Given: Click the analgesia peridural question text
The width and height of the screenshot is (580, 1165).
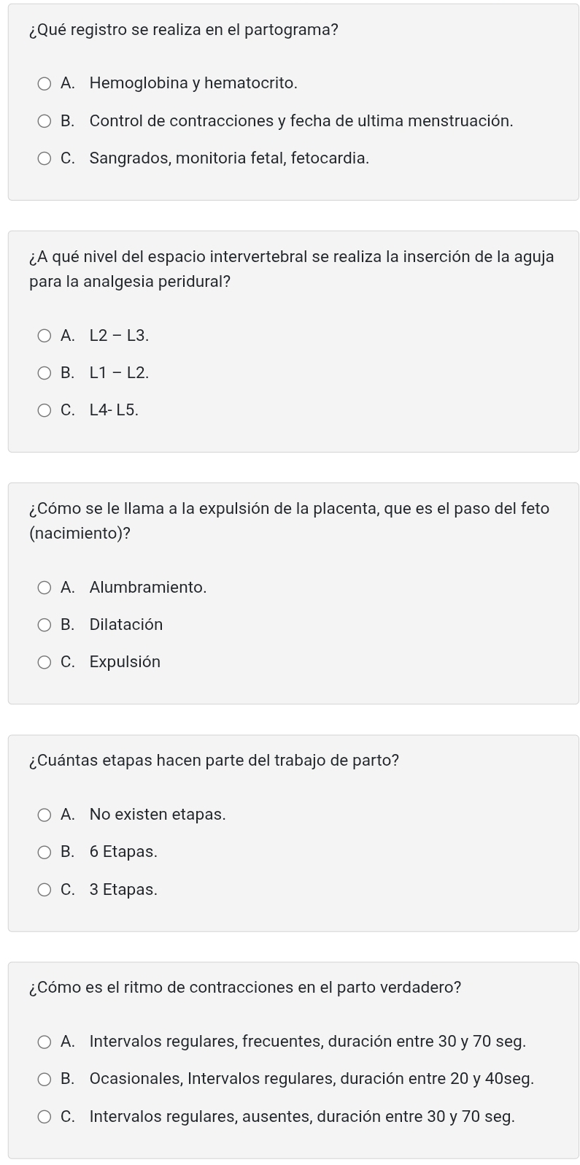Looking at the screenshot, I should [291, 269].
